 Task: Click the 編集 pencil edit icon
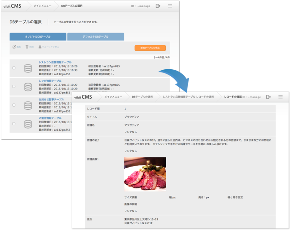14,47
